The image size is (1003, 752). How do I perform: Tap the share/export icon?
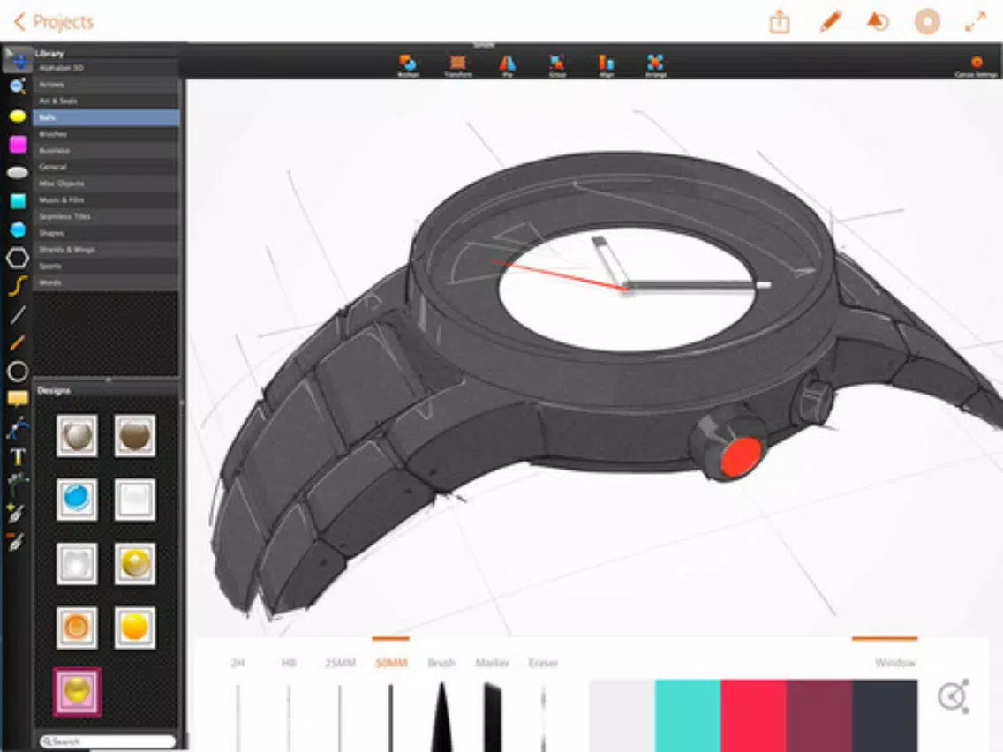(x=779, y=22)
